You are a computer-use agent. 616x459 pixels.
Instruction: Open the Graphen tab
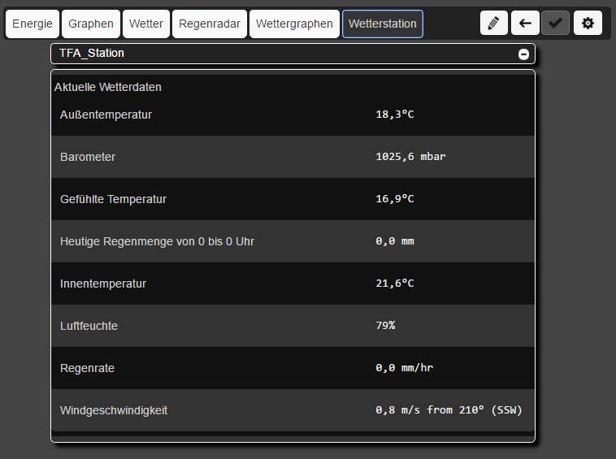pyautogui.click(x=91, y=24)
